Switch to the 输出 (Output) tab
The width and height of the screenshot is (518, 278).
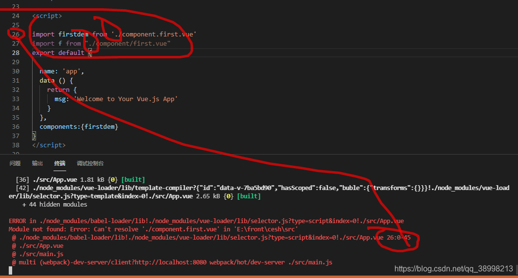[37, 163]
